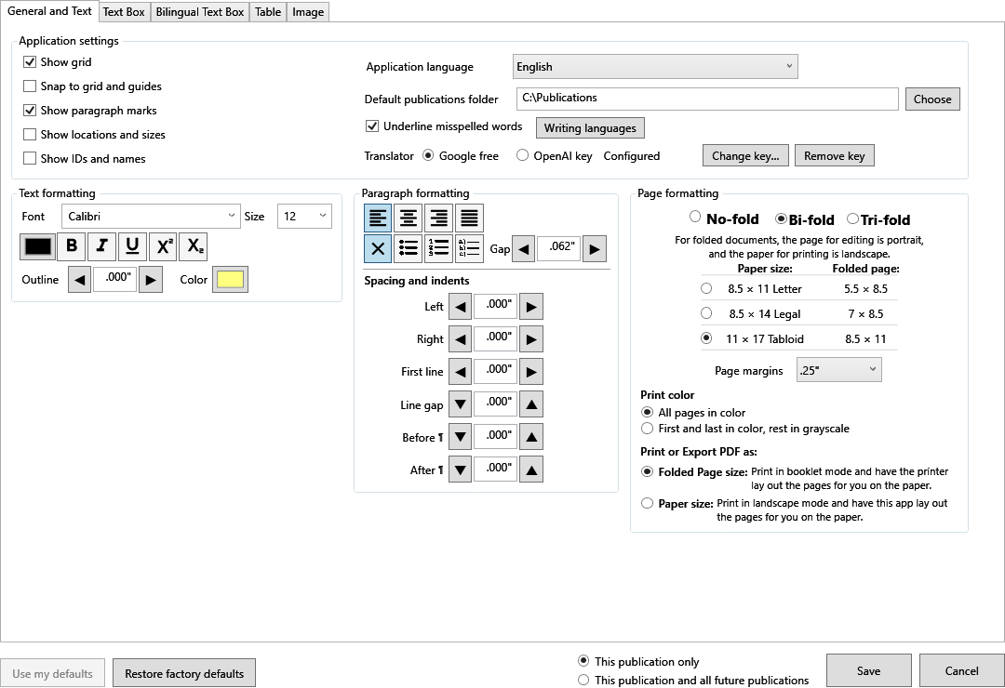Select no list style (X icon)

(378, 248)
